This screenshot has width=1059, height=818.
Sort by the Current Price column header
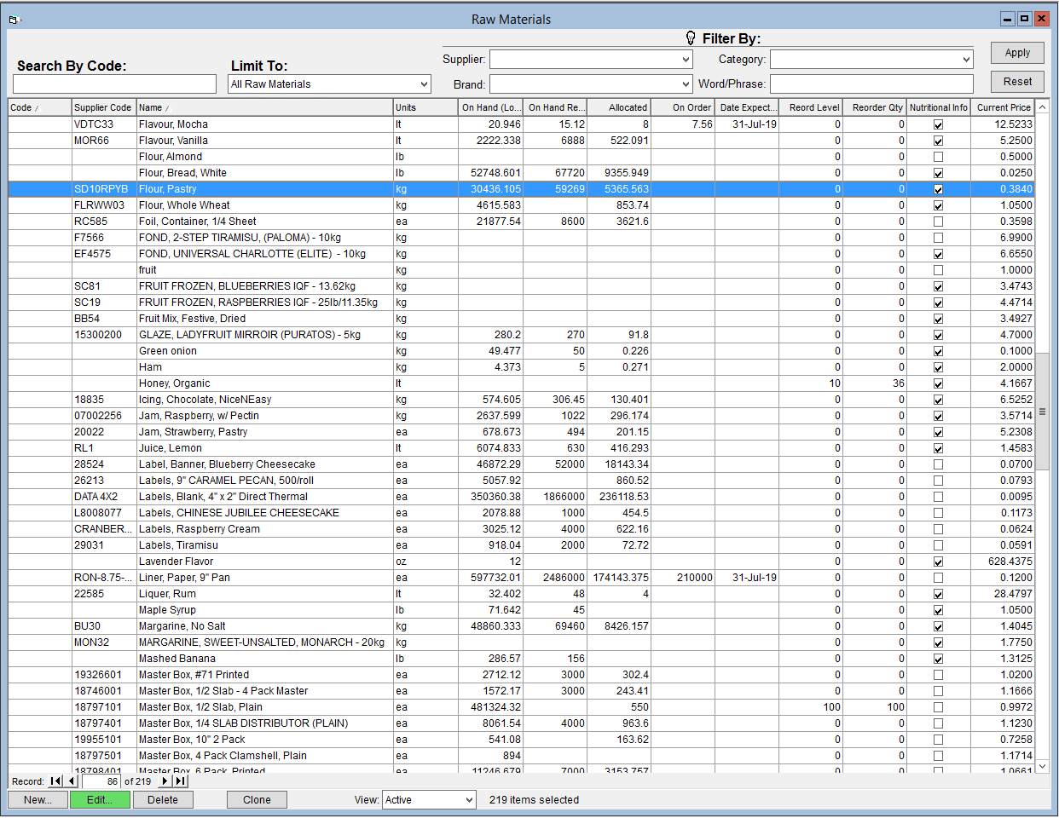[x=1004, y=107]
